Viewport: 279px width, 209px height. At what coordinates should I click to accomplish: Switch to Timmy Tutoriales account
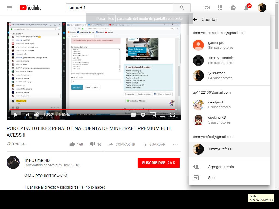229,60
